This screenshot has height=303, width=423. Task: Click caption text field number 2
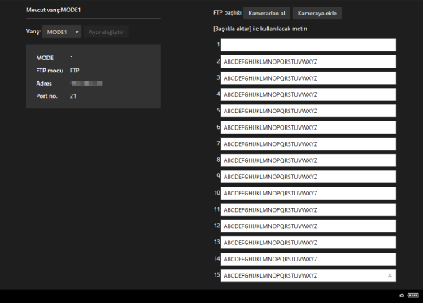[x=308, y=62]
